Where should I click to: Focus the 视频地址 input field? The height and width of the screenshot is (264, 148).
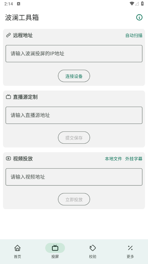tap(74, 177)
